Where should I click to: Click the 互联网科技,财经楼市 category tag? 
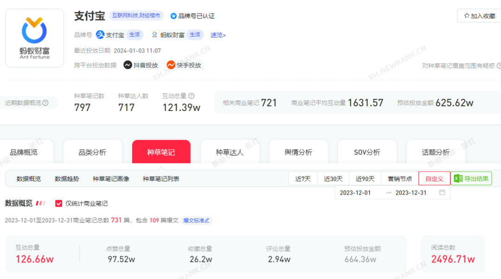tap(136, 16)
